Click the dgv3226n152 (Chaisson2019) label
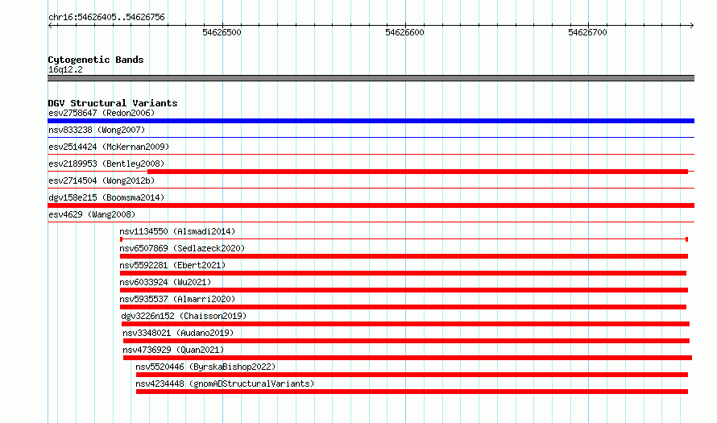Image resolution: width=717 pixels, height=423 pixels. coord(184,316)
